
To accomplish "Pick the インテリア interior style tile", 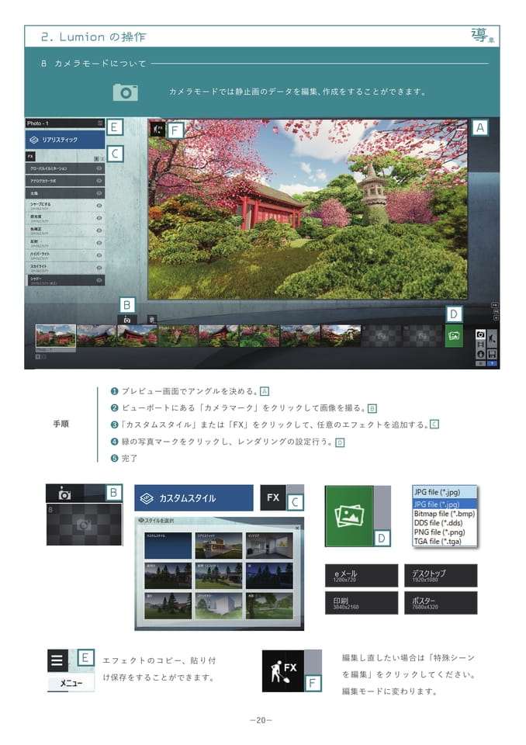I will [269, 546].
